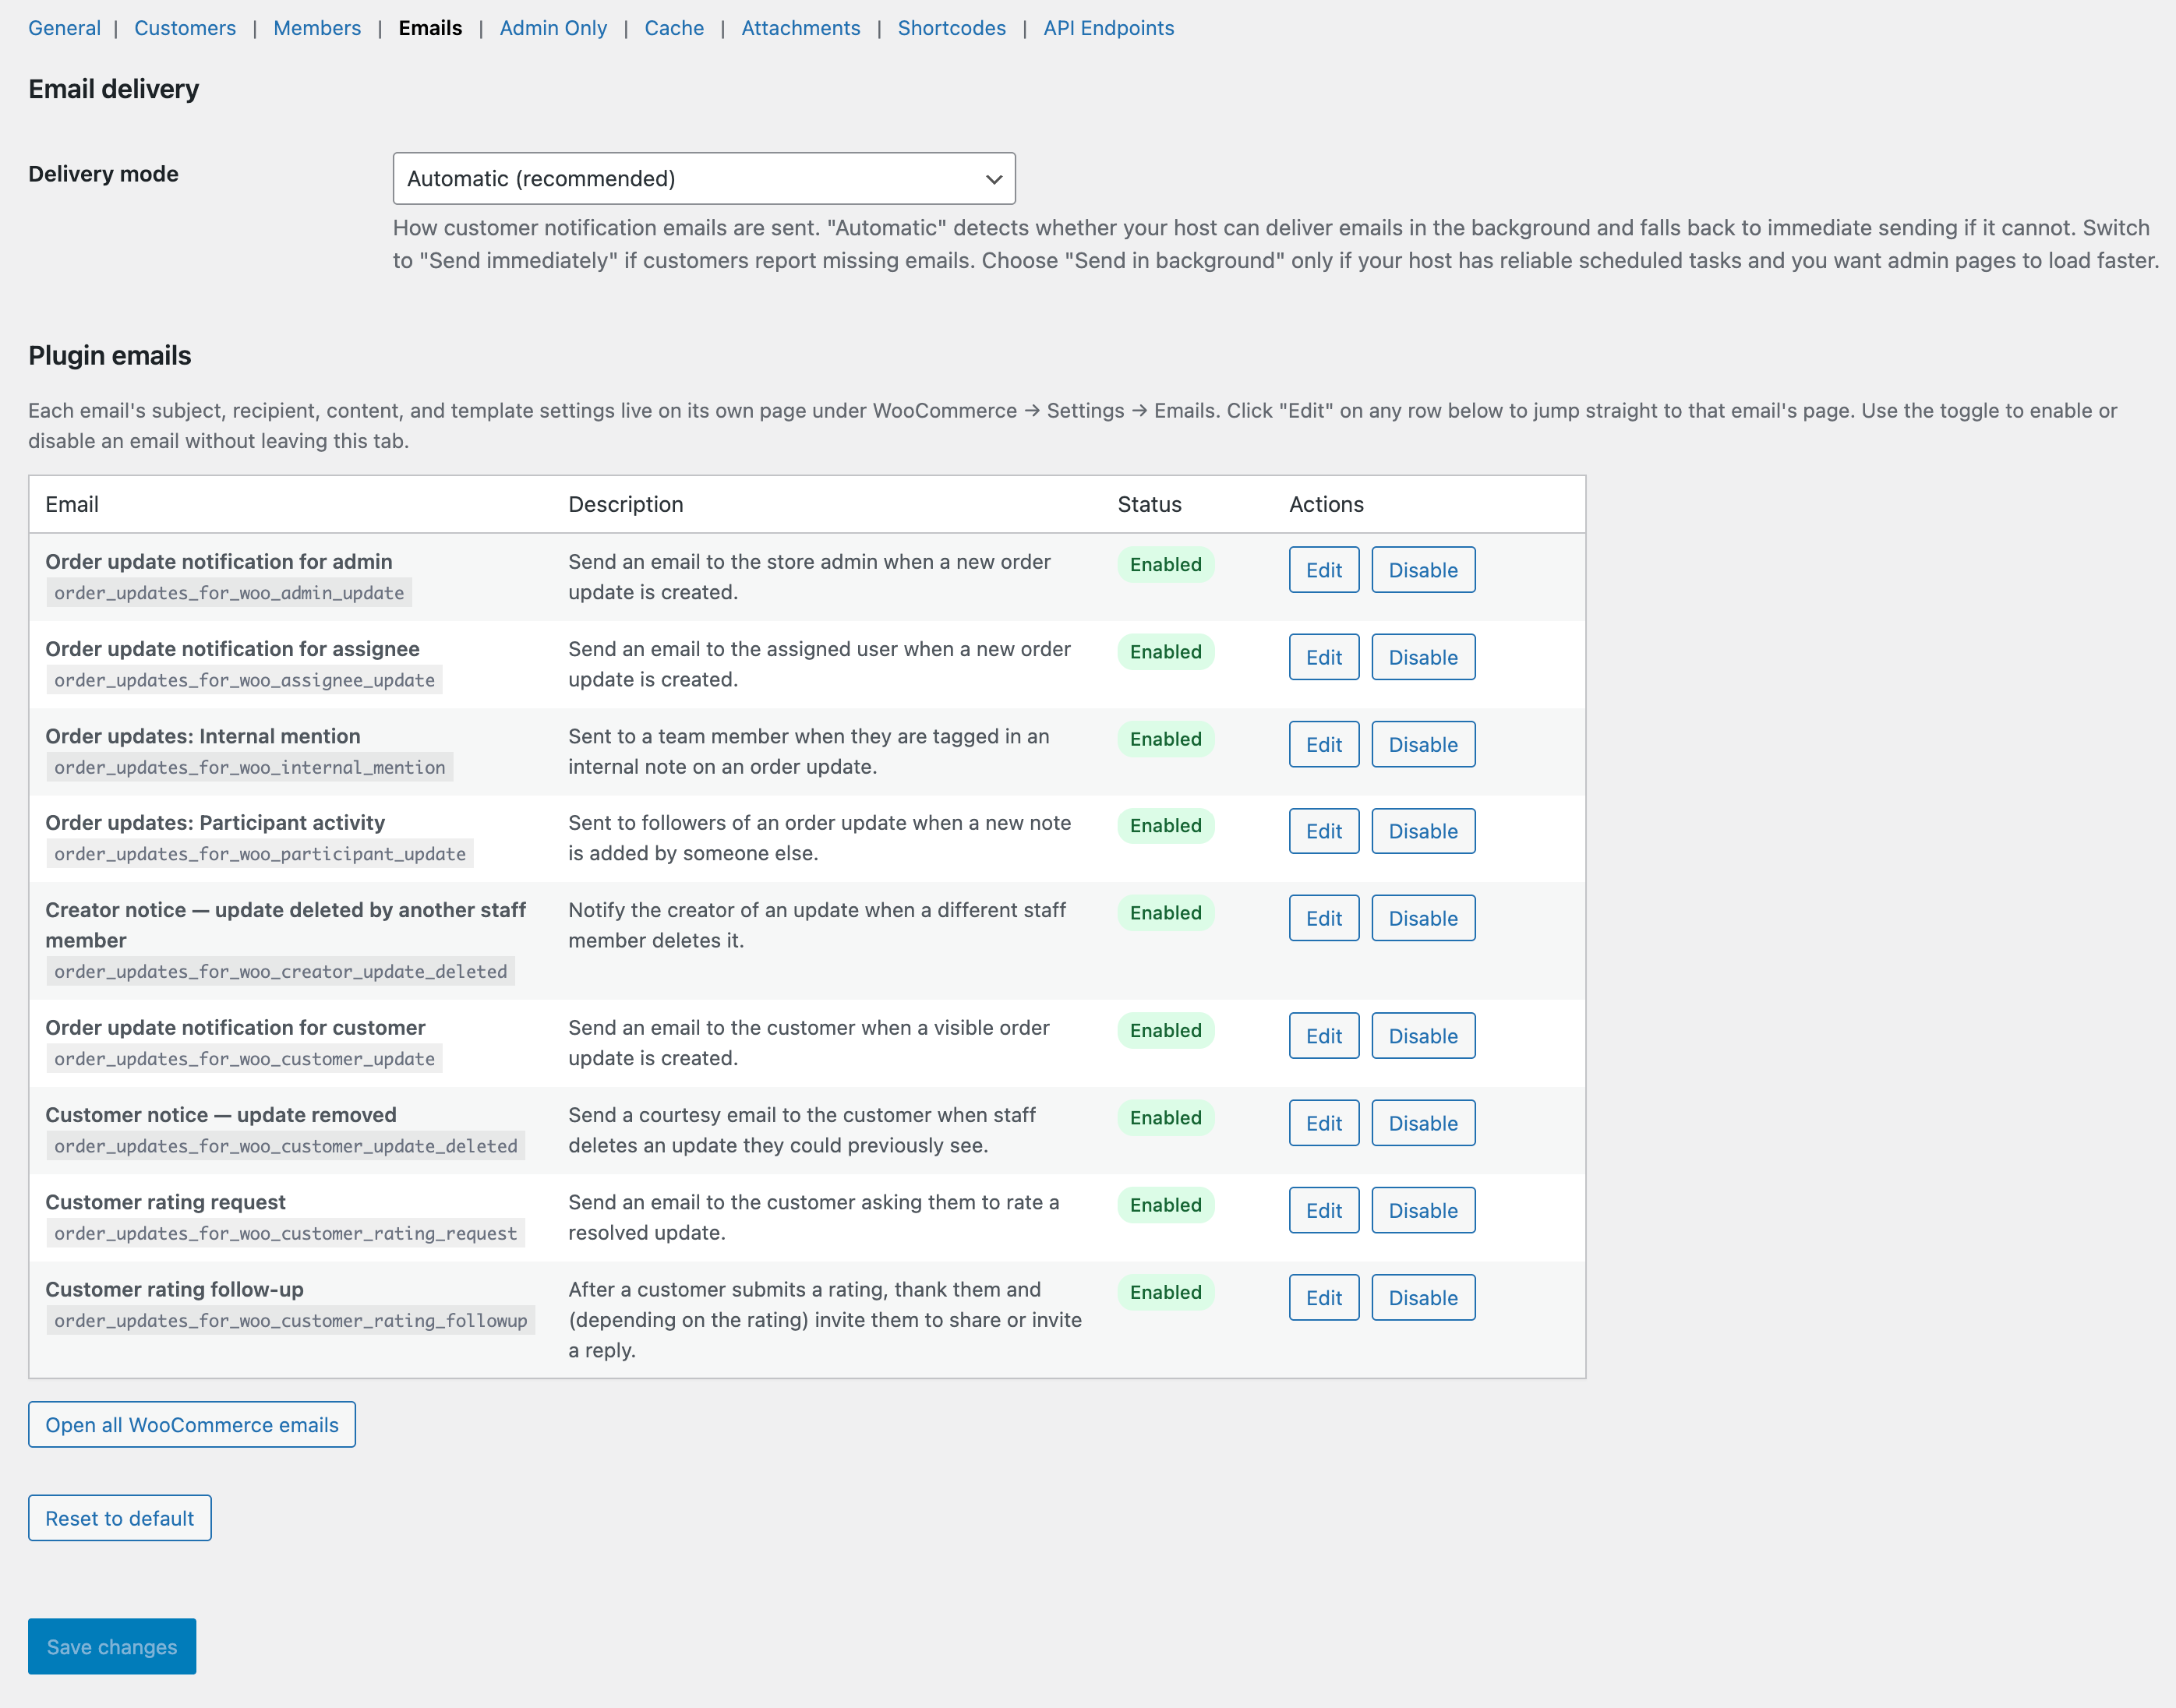
Task: Expand the Delivery mode dropdown
Action: [704, 179]
